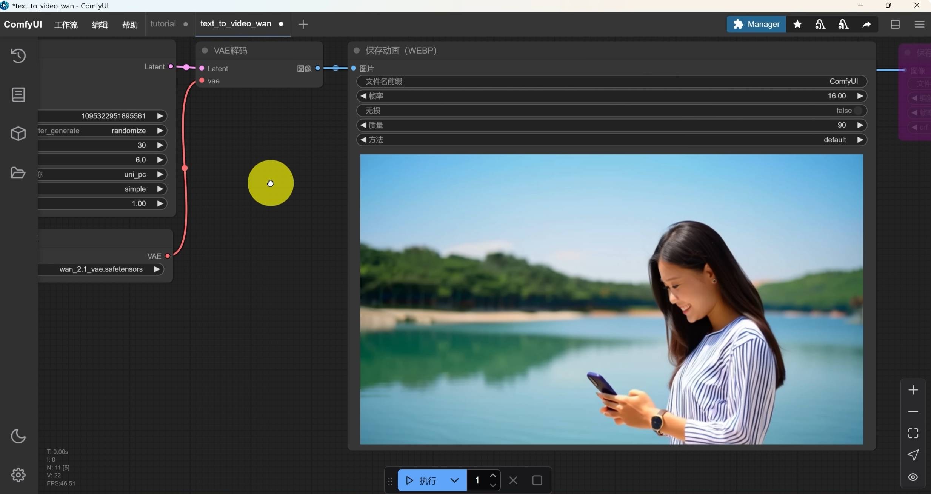The height and width of the screenshot is (494, 931).
Task: Open the workflows folder icon
Action: [18, 172]
